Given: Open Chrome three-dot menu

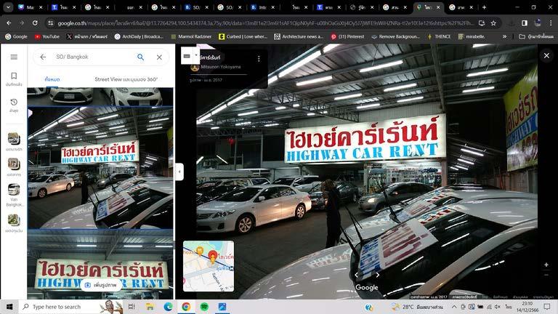Looking at the screenshot, I should pyautogui.click(x=551, y=23).
